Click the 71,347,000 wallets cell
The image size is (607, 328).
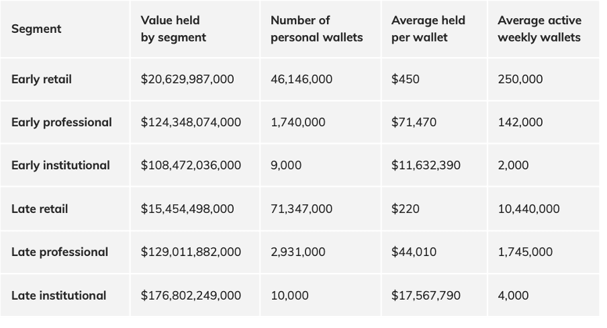click(x=301, y=209)
